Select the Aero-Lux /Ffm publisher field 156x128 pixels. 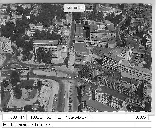point(98,117)
